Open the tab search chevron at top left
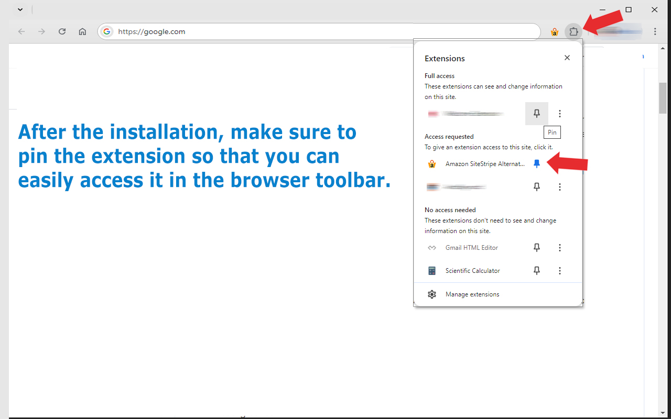Screen dimensions: 671x419 (20, 9)
